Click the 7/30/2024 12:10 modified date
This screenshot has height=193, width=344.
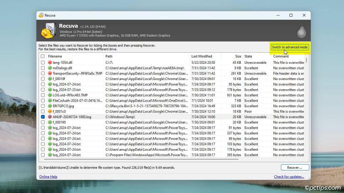click(x=203, y=112)
